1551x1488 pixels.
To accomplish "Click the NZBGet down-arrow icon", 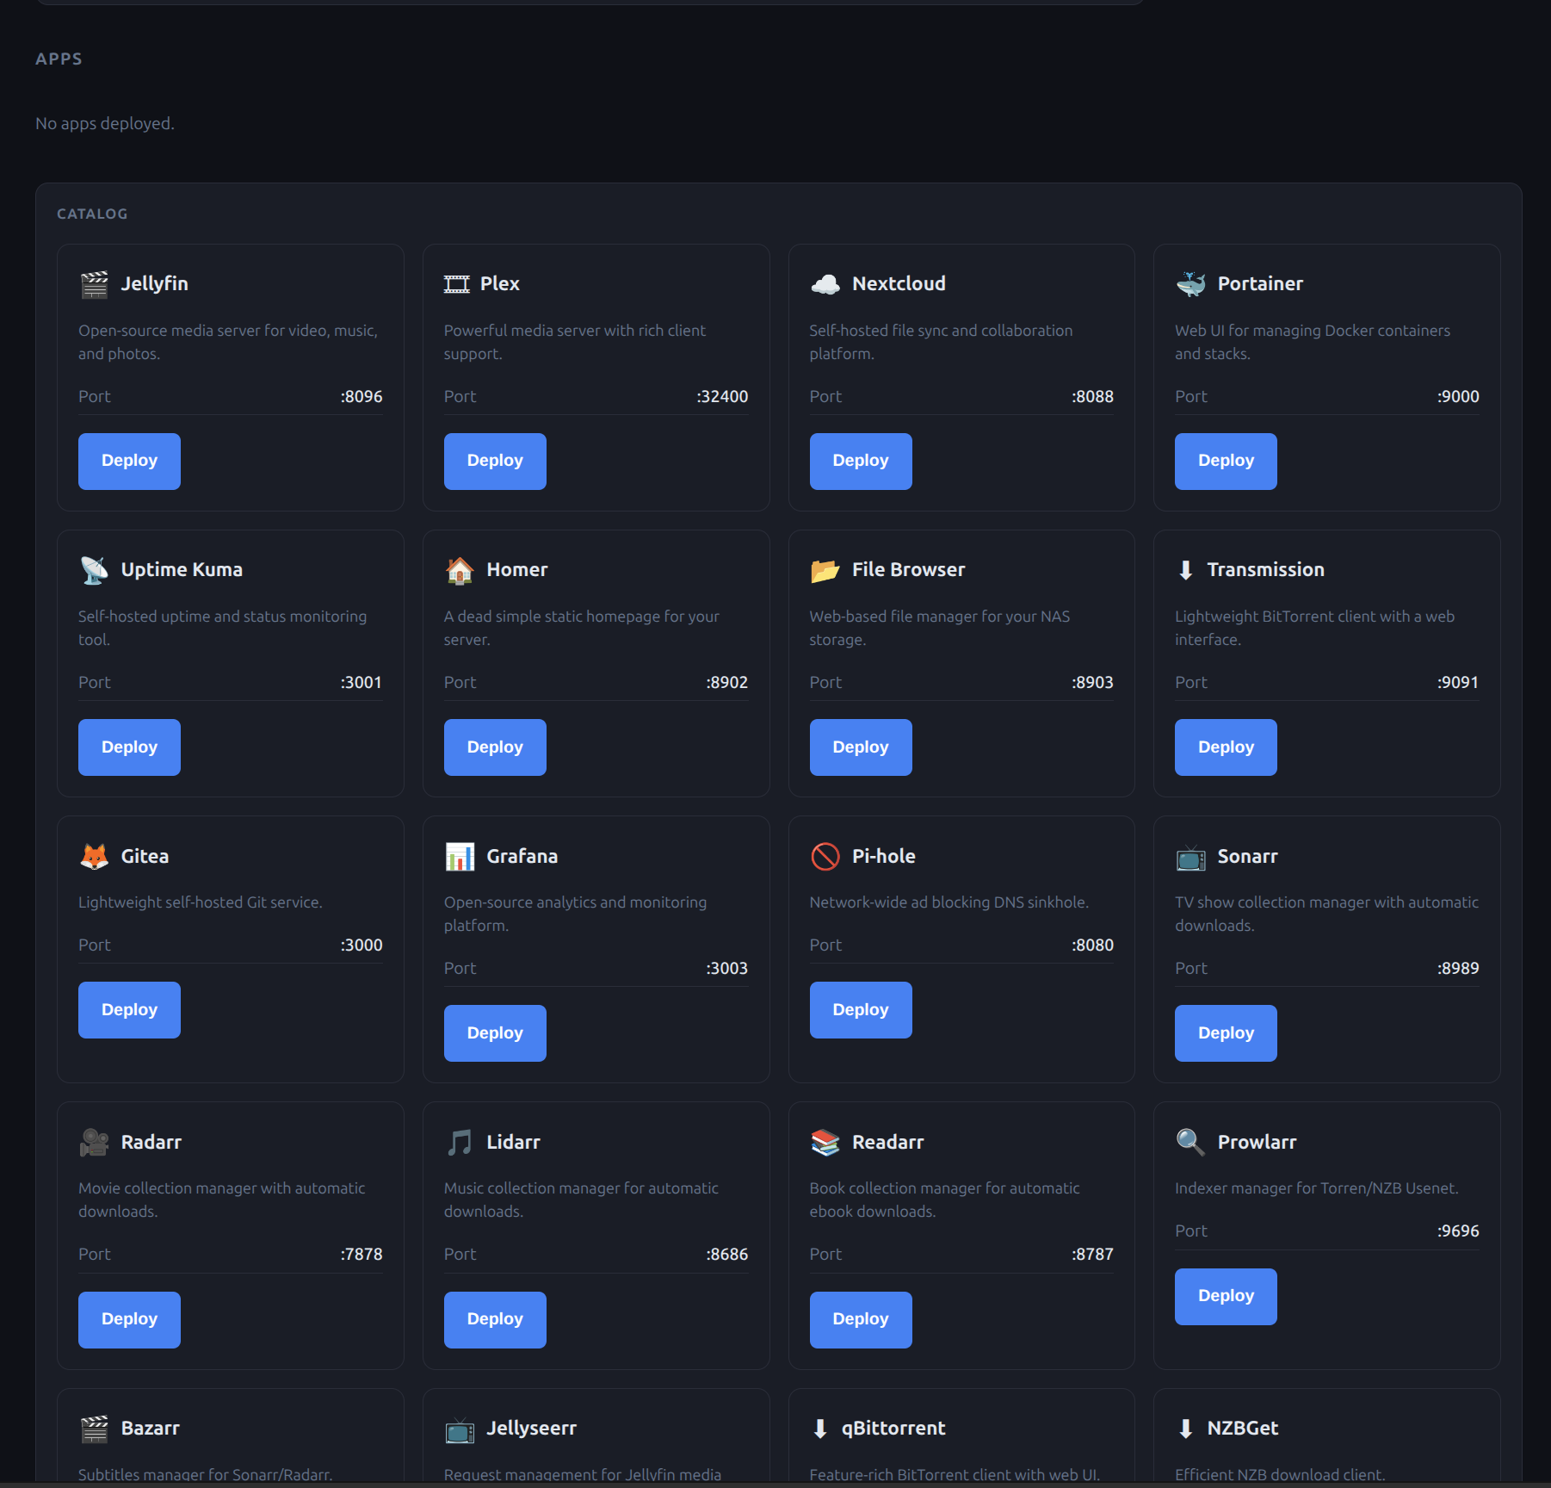I will 1185,1429.
